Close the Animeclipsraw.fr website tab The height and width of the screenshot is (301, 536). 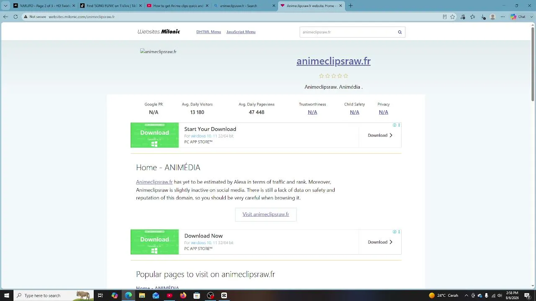340,6
